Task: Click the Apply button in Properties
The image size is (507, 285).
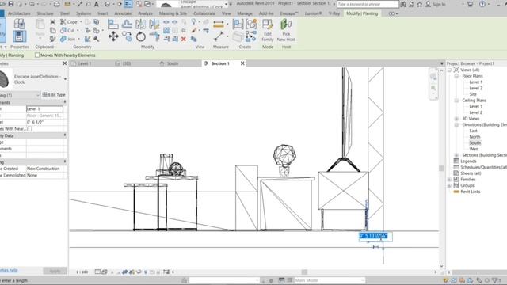Action: [55, 271]
